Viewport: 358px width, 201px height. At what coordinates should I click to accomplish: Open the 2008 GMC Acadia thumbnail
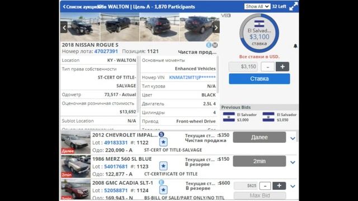tap(76, 189)
